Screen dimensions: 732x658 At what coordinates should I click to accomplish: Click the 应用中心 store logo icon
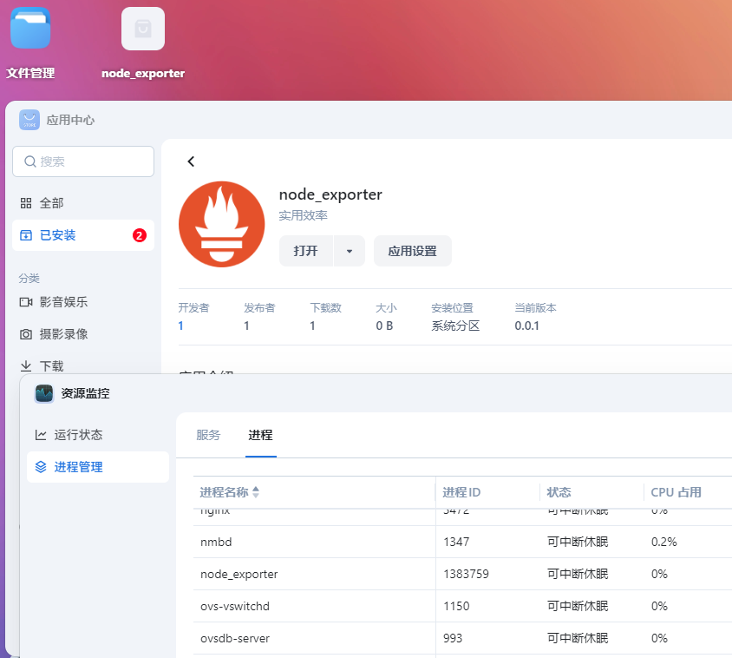29,120
